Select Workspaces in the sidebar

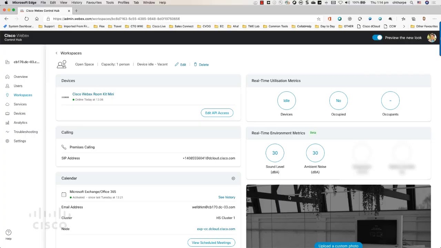[23, 95]
